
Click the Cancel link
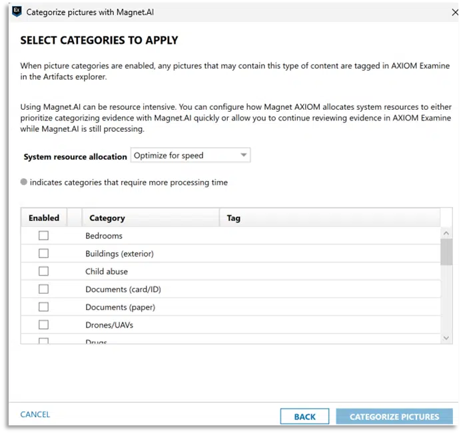coord(35,414)
